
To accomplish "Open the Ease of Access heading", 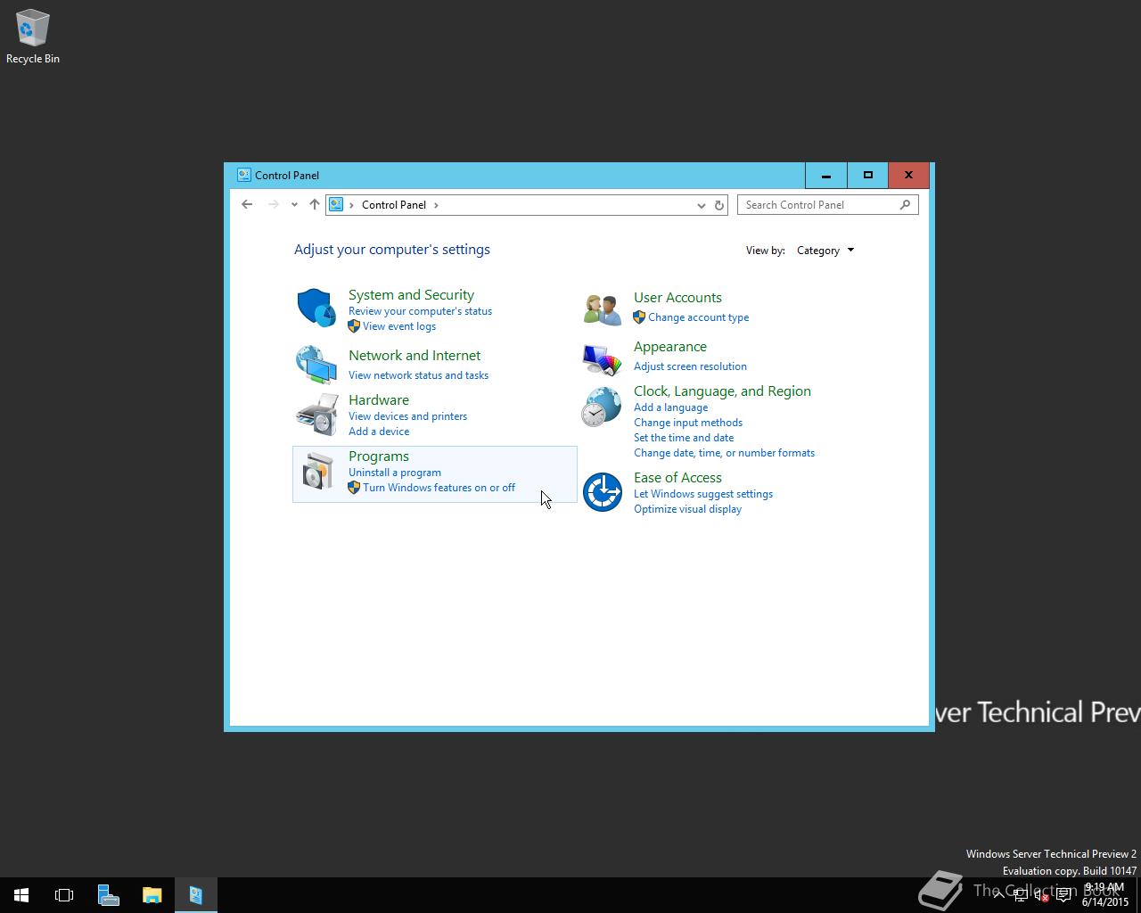I will [x=677, y=478].
